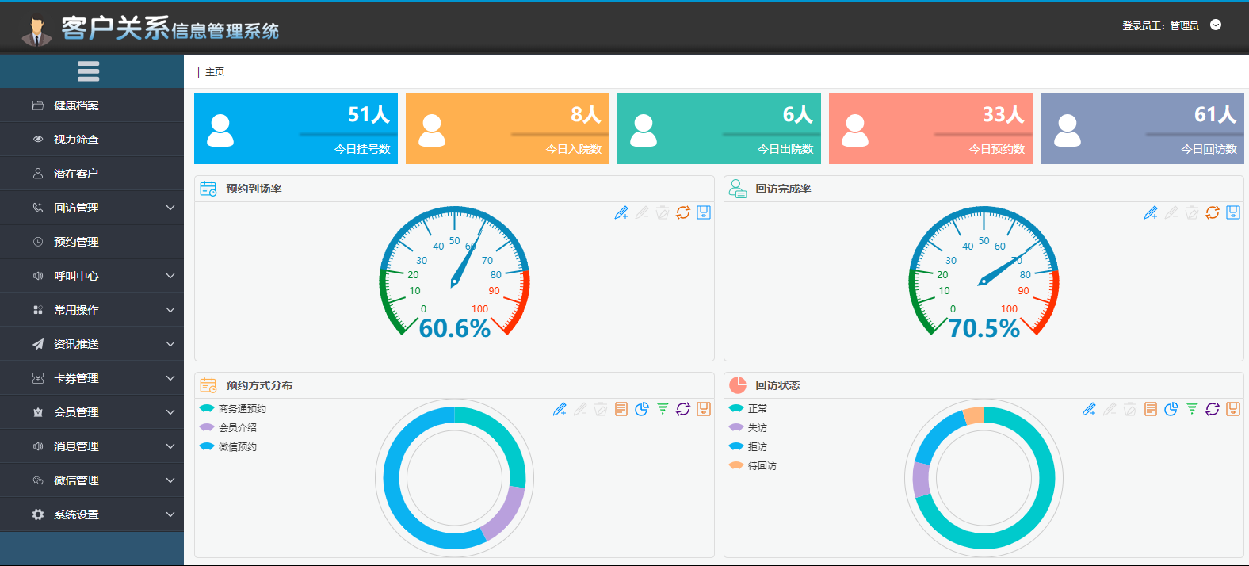Click the 主页 breadcrumb tab
The width and height of the screenshot is (1249, 566).
point(215,72)
